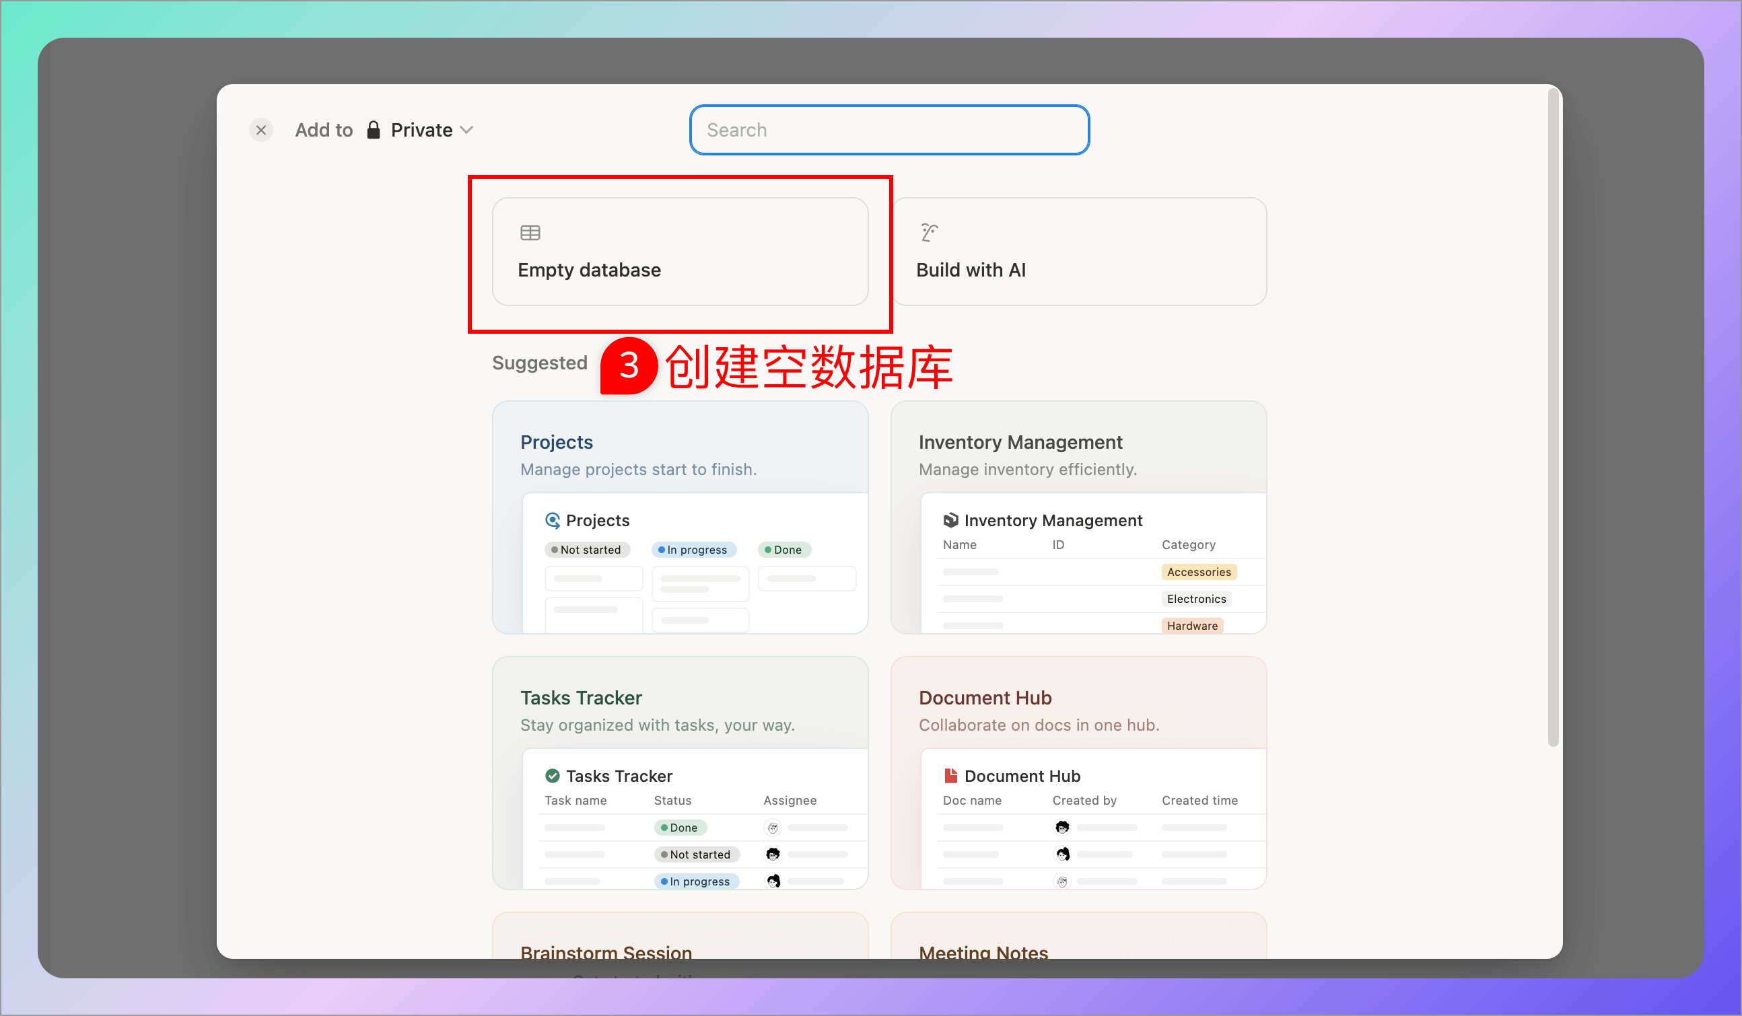Select the Projects template clock icon
Screen dimensions: 1742x1016
pyautogui.click(x=553, y=520)
